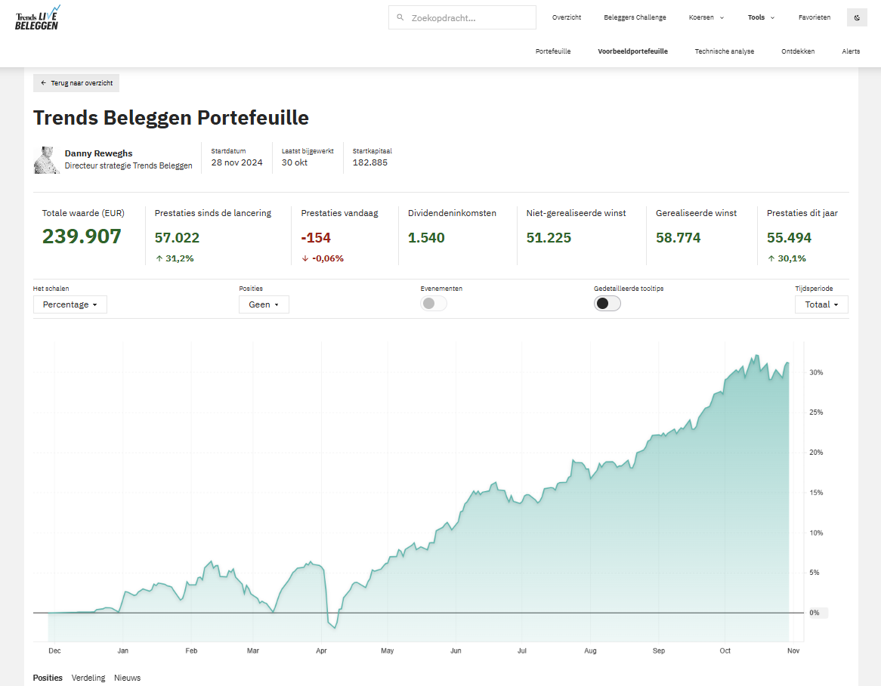Viewport: 881px width, 686px height.
Task: Switch to the Verdeling tab
Action: [88, 678]
